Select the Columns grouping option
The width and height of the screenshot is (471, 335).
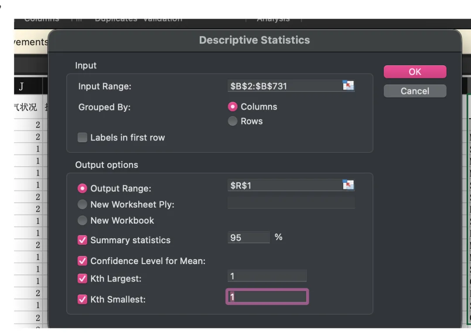tap(233, 107)
